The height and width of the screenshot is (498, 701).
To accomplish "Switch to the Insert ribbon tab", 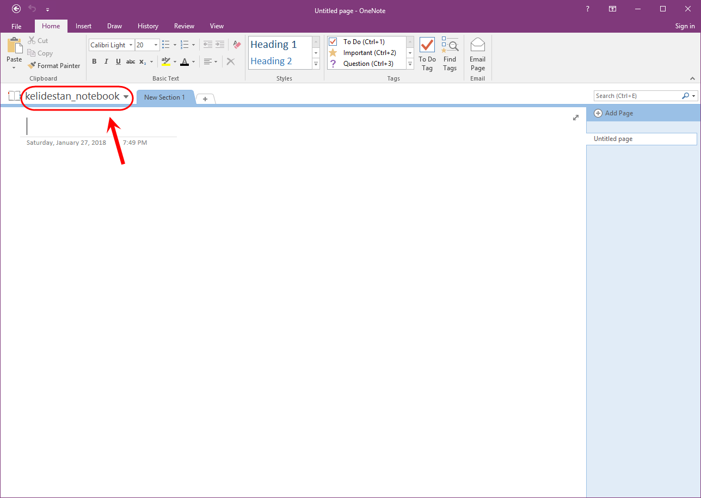I will (x=83, y=26).
